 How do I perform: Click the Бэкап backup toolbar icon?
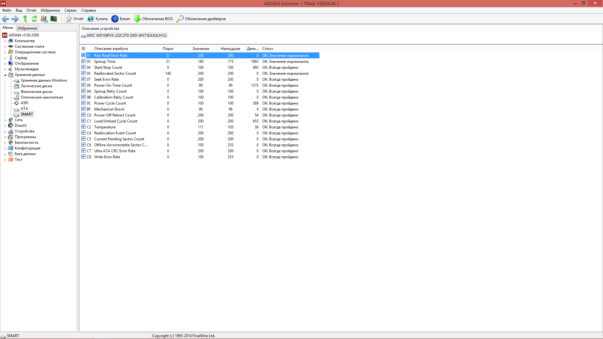pos(121,19)
